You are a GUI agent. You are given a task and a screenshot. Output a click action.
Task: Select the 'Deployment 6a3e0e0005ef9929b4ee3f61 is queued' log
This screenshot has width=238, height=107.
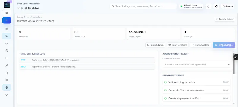87,60
